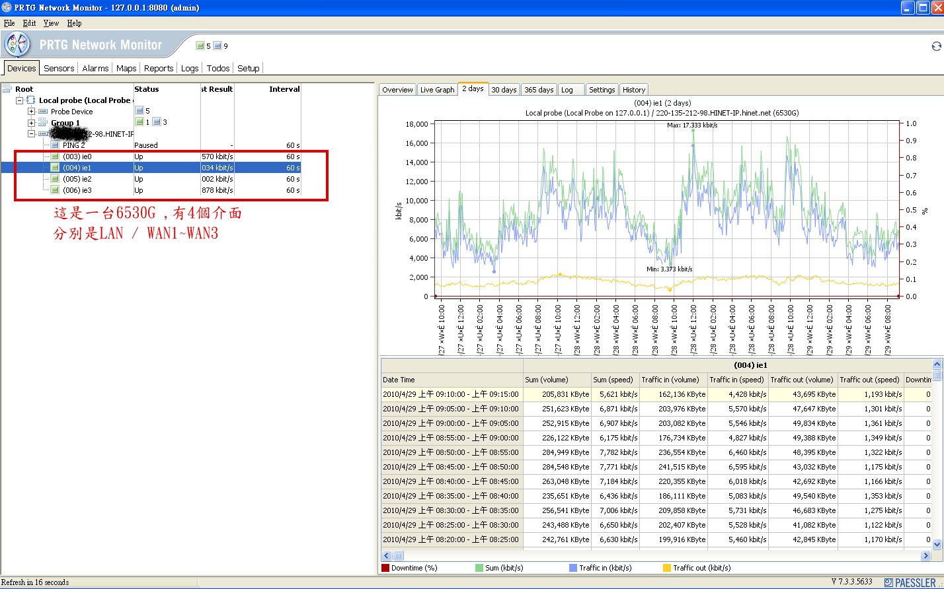Viewport: 944px width, 589px height.
Task: Expand the Group 1 node
Action: [x=31, y=123]
